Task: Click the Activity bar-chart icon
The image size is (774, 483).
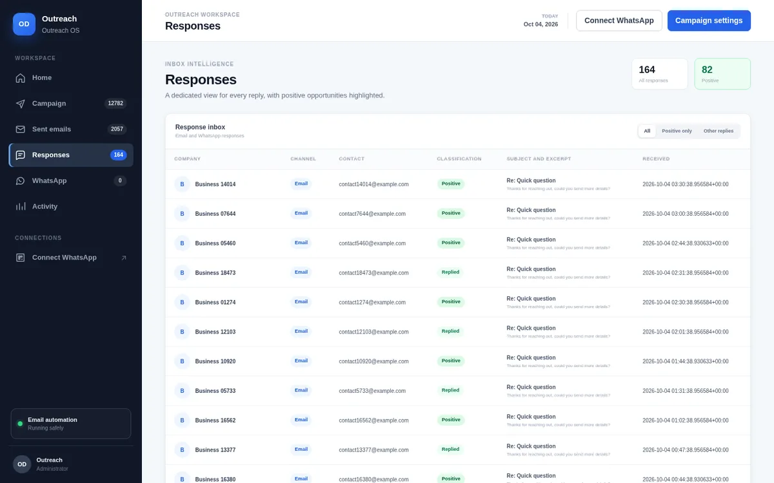Action: pos(21,207)
